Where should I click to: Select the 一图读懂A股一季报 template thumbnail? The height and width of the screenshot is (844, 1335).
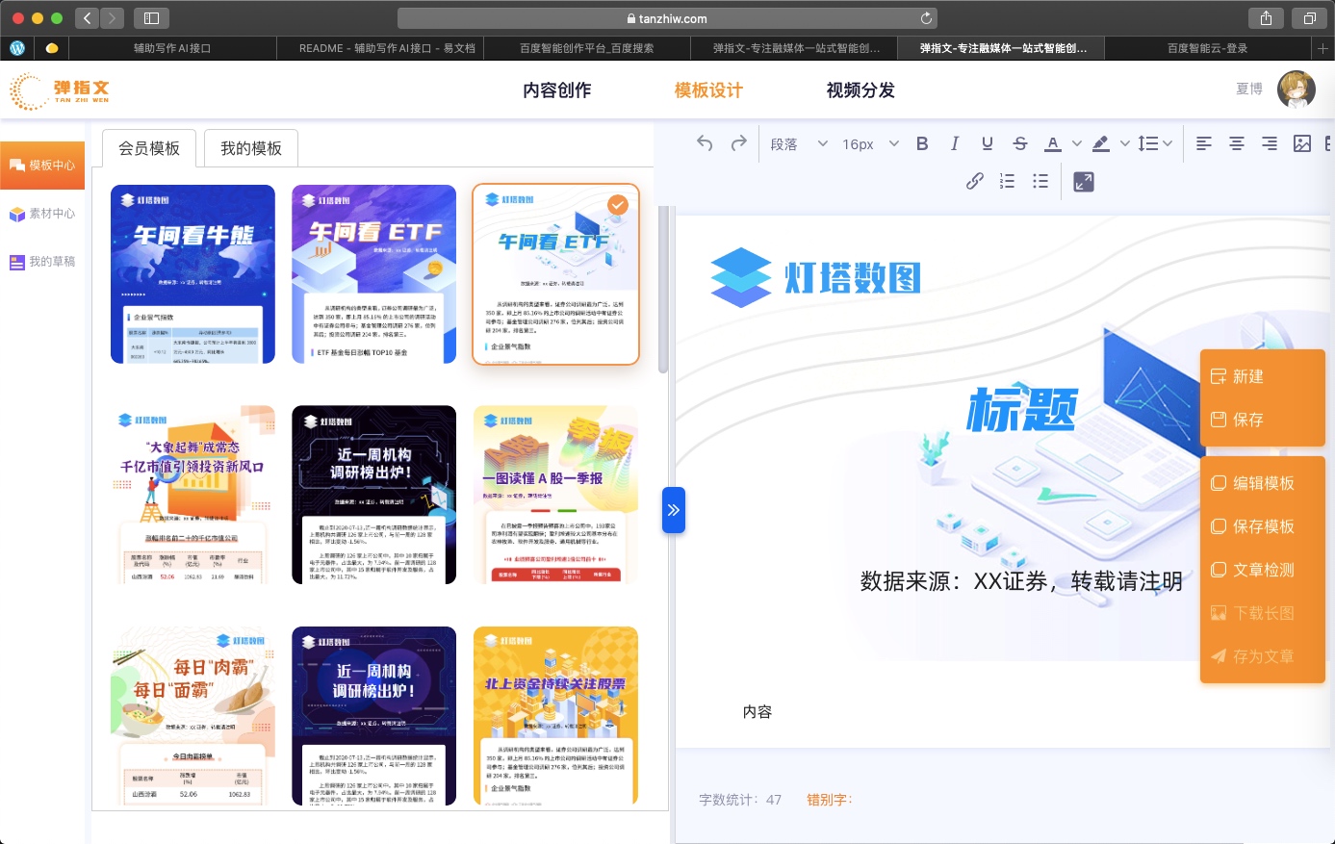pos(555,495)
